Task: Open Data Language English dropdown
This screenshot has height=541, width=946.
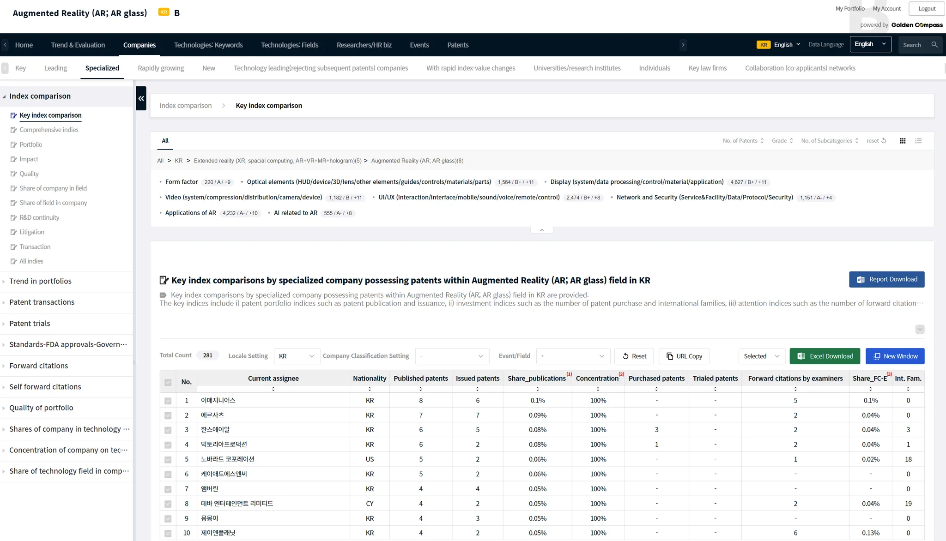Action: (x=870, y=44)
